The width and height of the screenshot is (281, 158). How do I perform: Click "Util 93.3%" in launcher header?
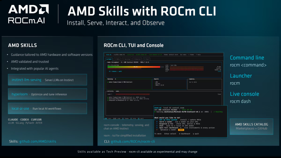187,110
